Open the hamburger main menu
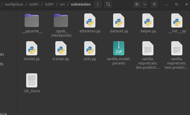Screen dimensions: 190x115 tap(154, 4)
